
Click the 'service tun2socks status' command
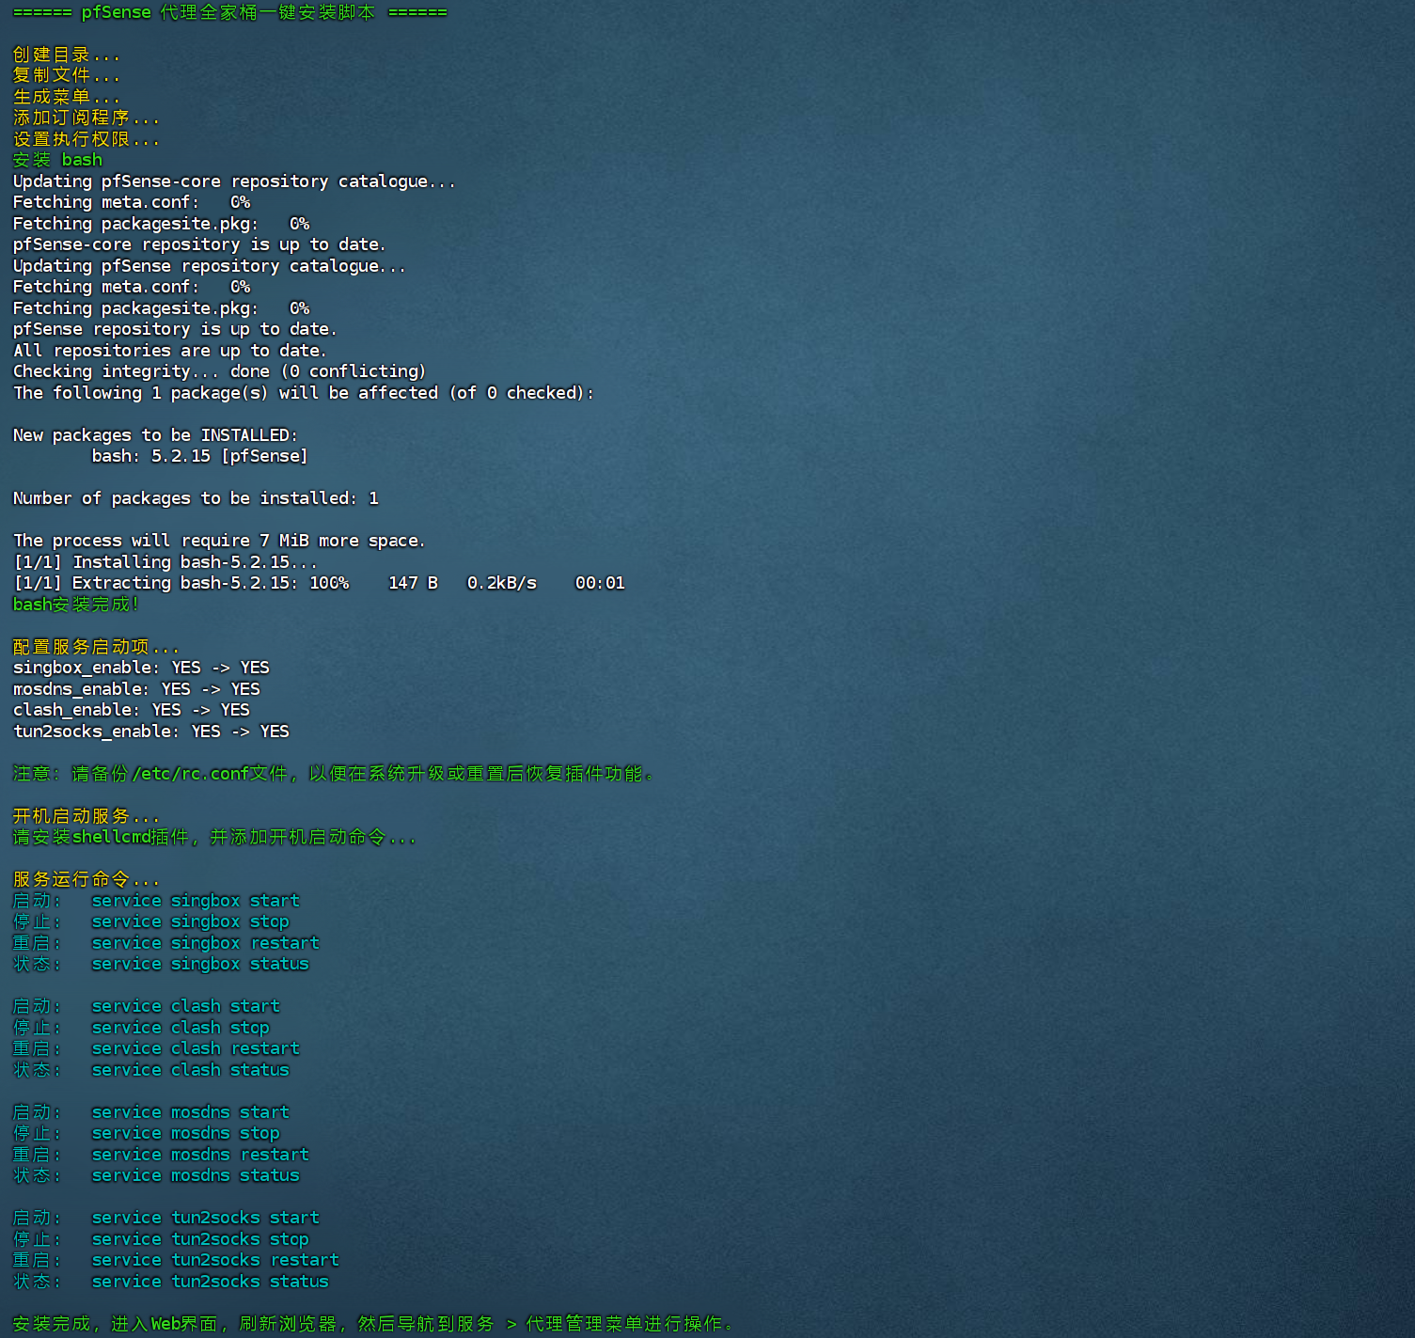210,1282
